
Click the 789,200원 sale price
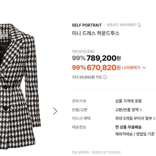(x=104, y=58)
